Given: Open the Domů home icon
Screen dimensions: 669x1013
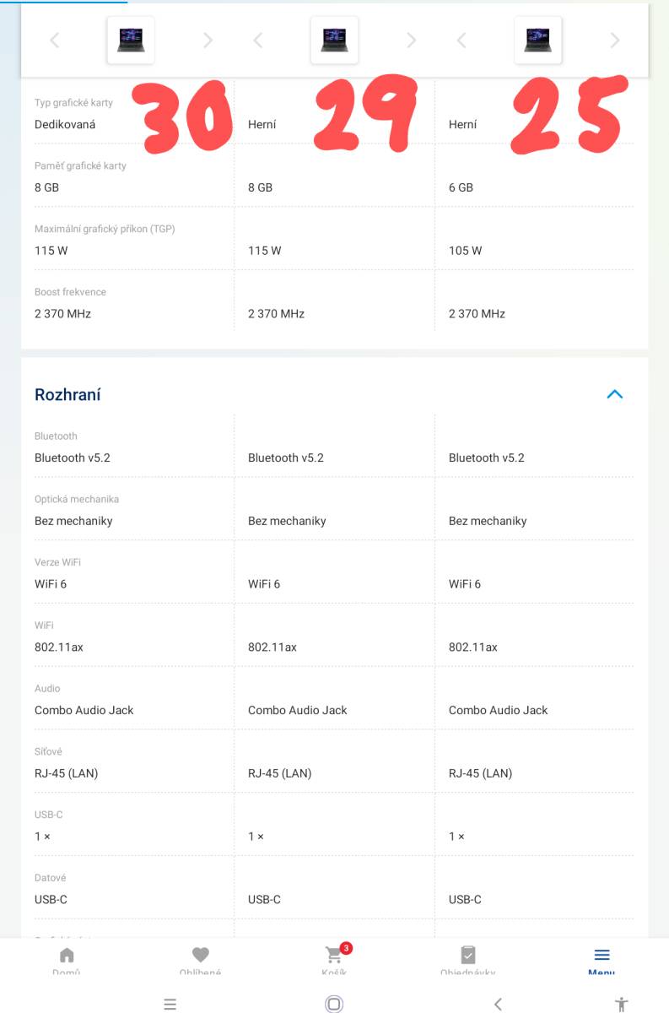Looking at the screenshot, I should click(67, 955).
